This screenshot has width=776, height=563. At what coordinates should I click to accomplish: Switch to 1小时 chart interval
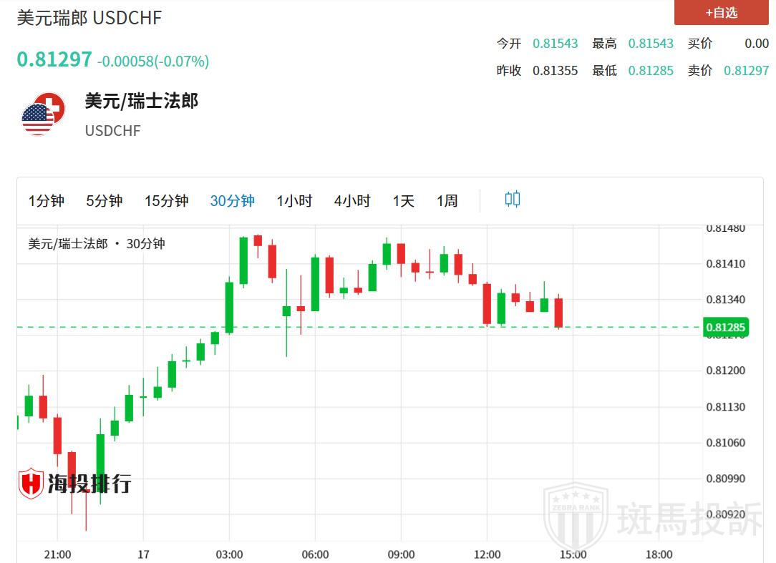click(x=294, y=201)
